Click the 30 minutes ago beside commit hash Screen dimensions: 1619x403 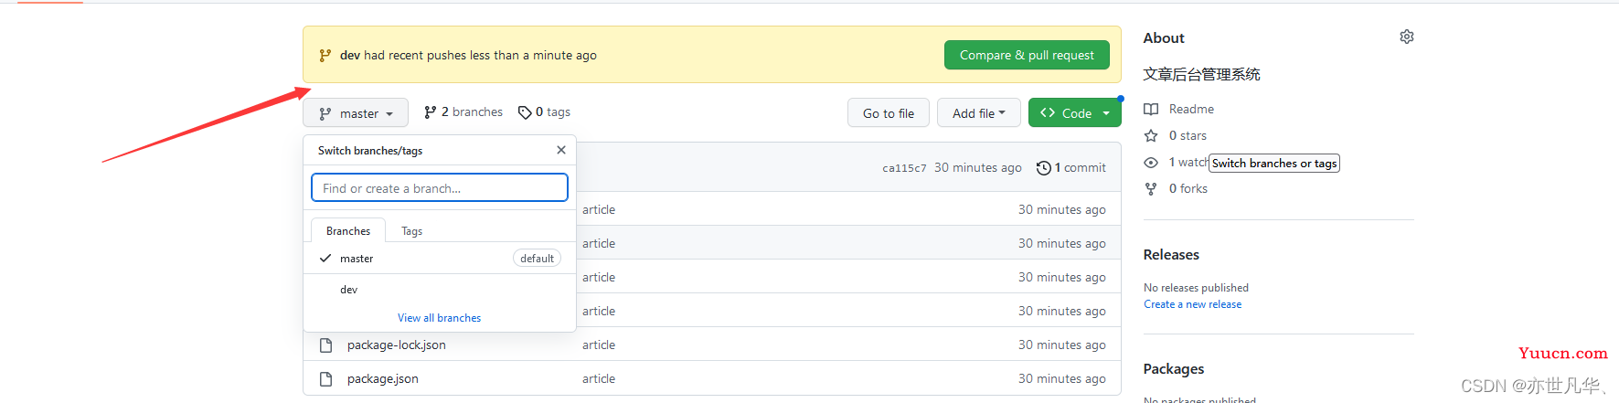click(x=978, y=168)
